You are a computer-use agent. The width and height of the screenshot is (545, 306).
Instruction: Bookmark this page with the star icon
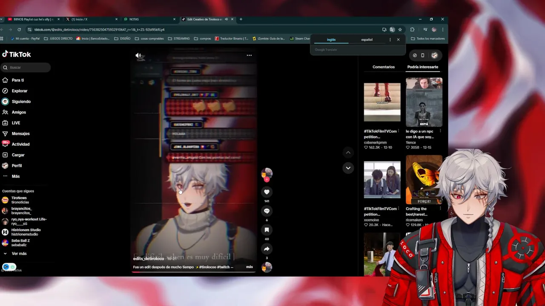(400, 30)
